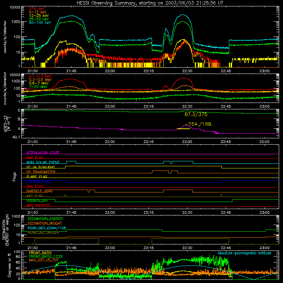283x283 pixels.
Task: Click the FRONT_RATIO legend label
Action: pyautogui.click(x=40, y=253)
